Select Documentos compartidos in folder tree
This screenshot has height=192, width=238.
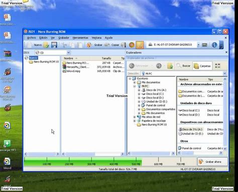click(161, 109)
